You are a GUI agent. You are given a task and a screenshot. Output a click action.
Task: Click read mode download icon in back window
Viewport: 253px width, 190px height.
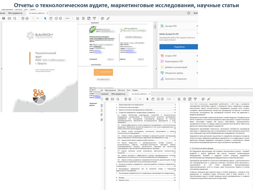[x=94, y=18]
